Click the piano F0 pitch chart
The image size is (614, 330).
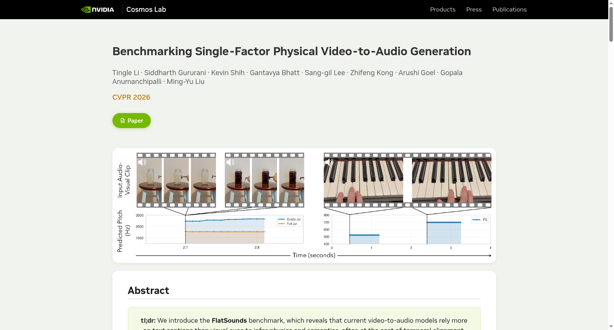coord(411,229)
